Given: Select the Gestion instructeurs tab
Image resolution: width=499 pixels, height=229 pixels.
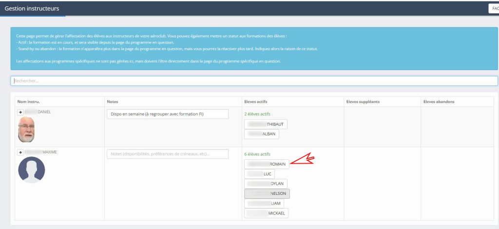Looking at the screenshot, I should [x=32, y=8].
